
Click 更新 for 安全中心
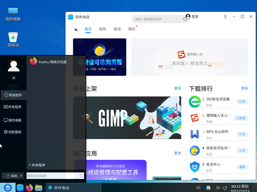[242, 167]
